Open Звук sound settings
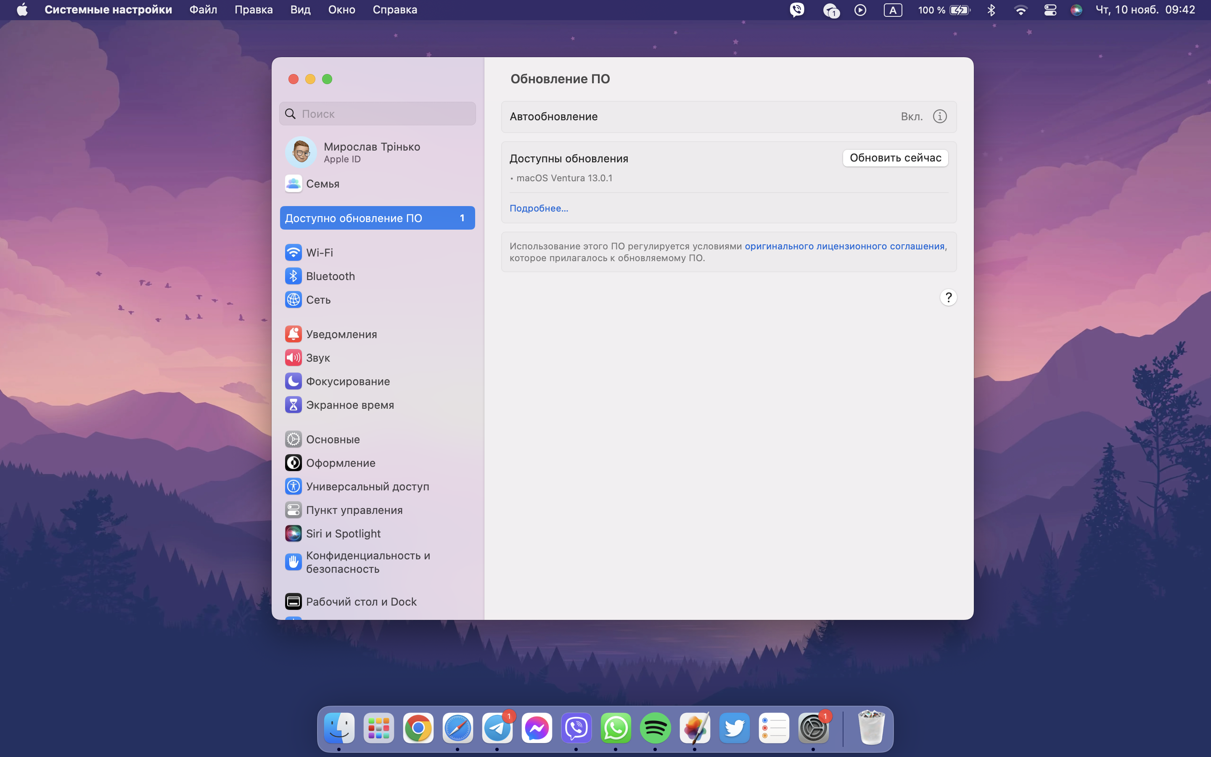This screenshot has height=757, width=1211. point(318,357)
